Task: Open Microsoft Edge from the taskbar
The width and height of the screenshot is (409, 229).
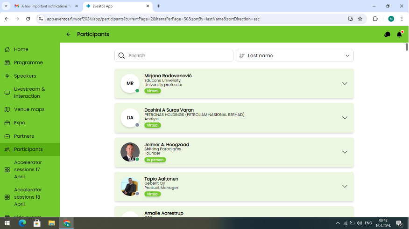Action: (22, 223)
